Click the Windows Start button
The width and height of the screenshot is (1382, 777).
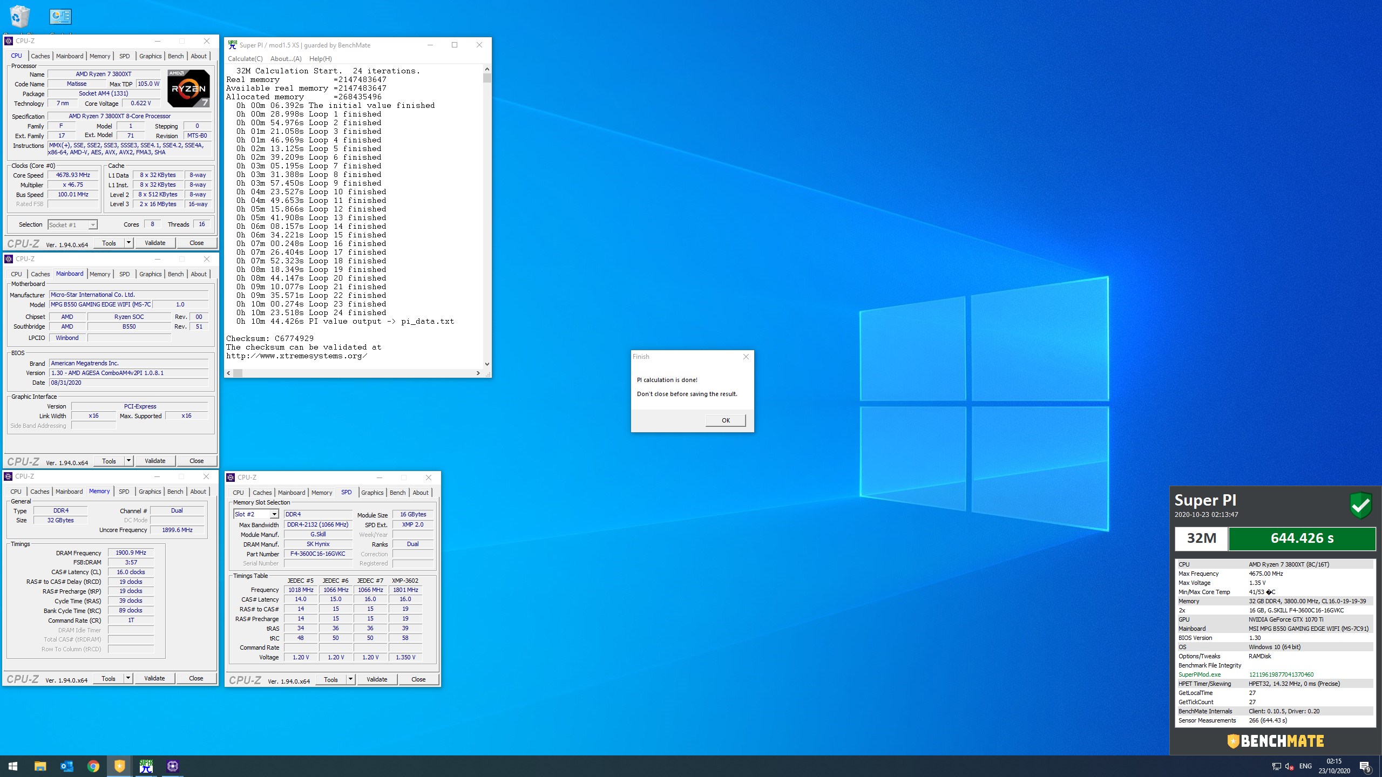point(13,766)
